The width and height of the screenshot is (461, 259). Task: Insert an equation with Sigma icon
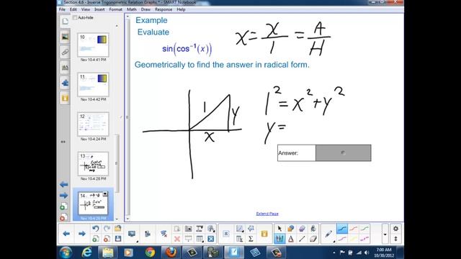pos(251,239)
